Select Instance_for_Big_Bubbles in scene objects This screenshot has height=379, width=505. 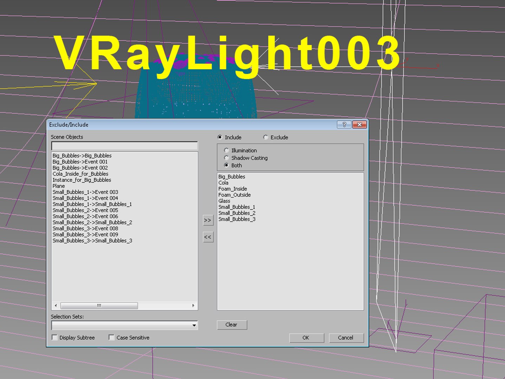[x=82, y=180]
